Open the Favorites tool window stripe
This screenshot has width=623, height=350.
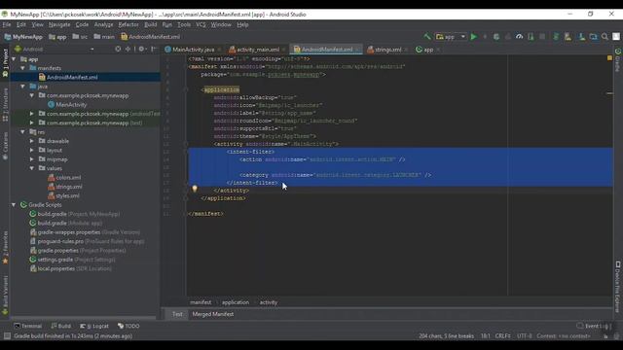(x=5, y=247)
